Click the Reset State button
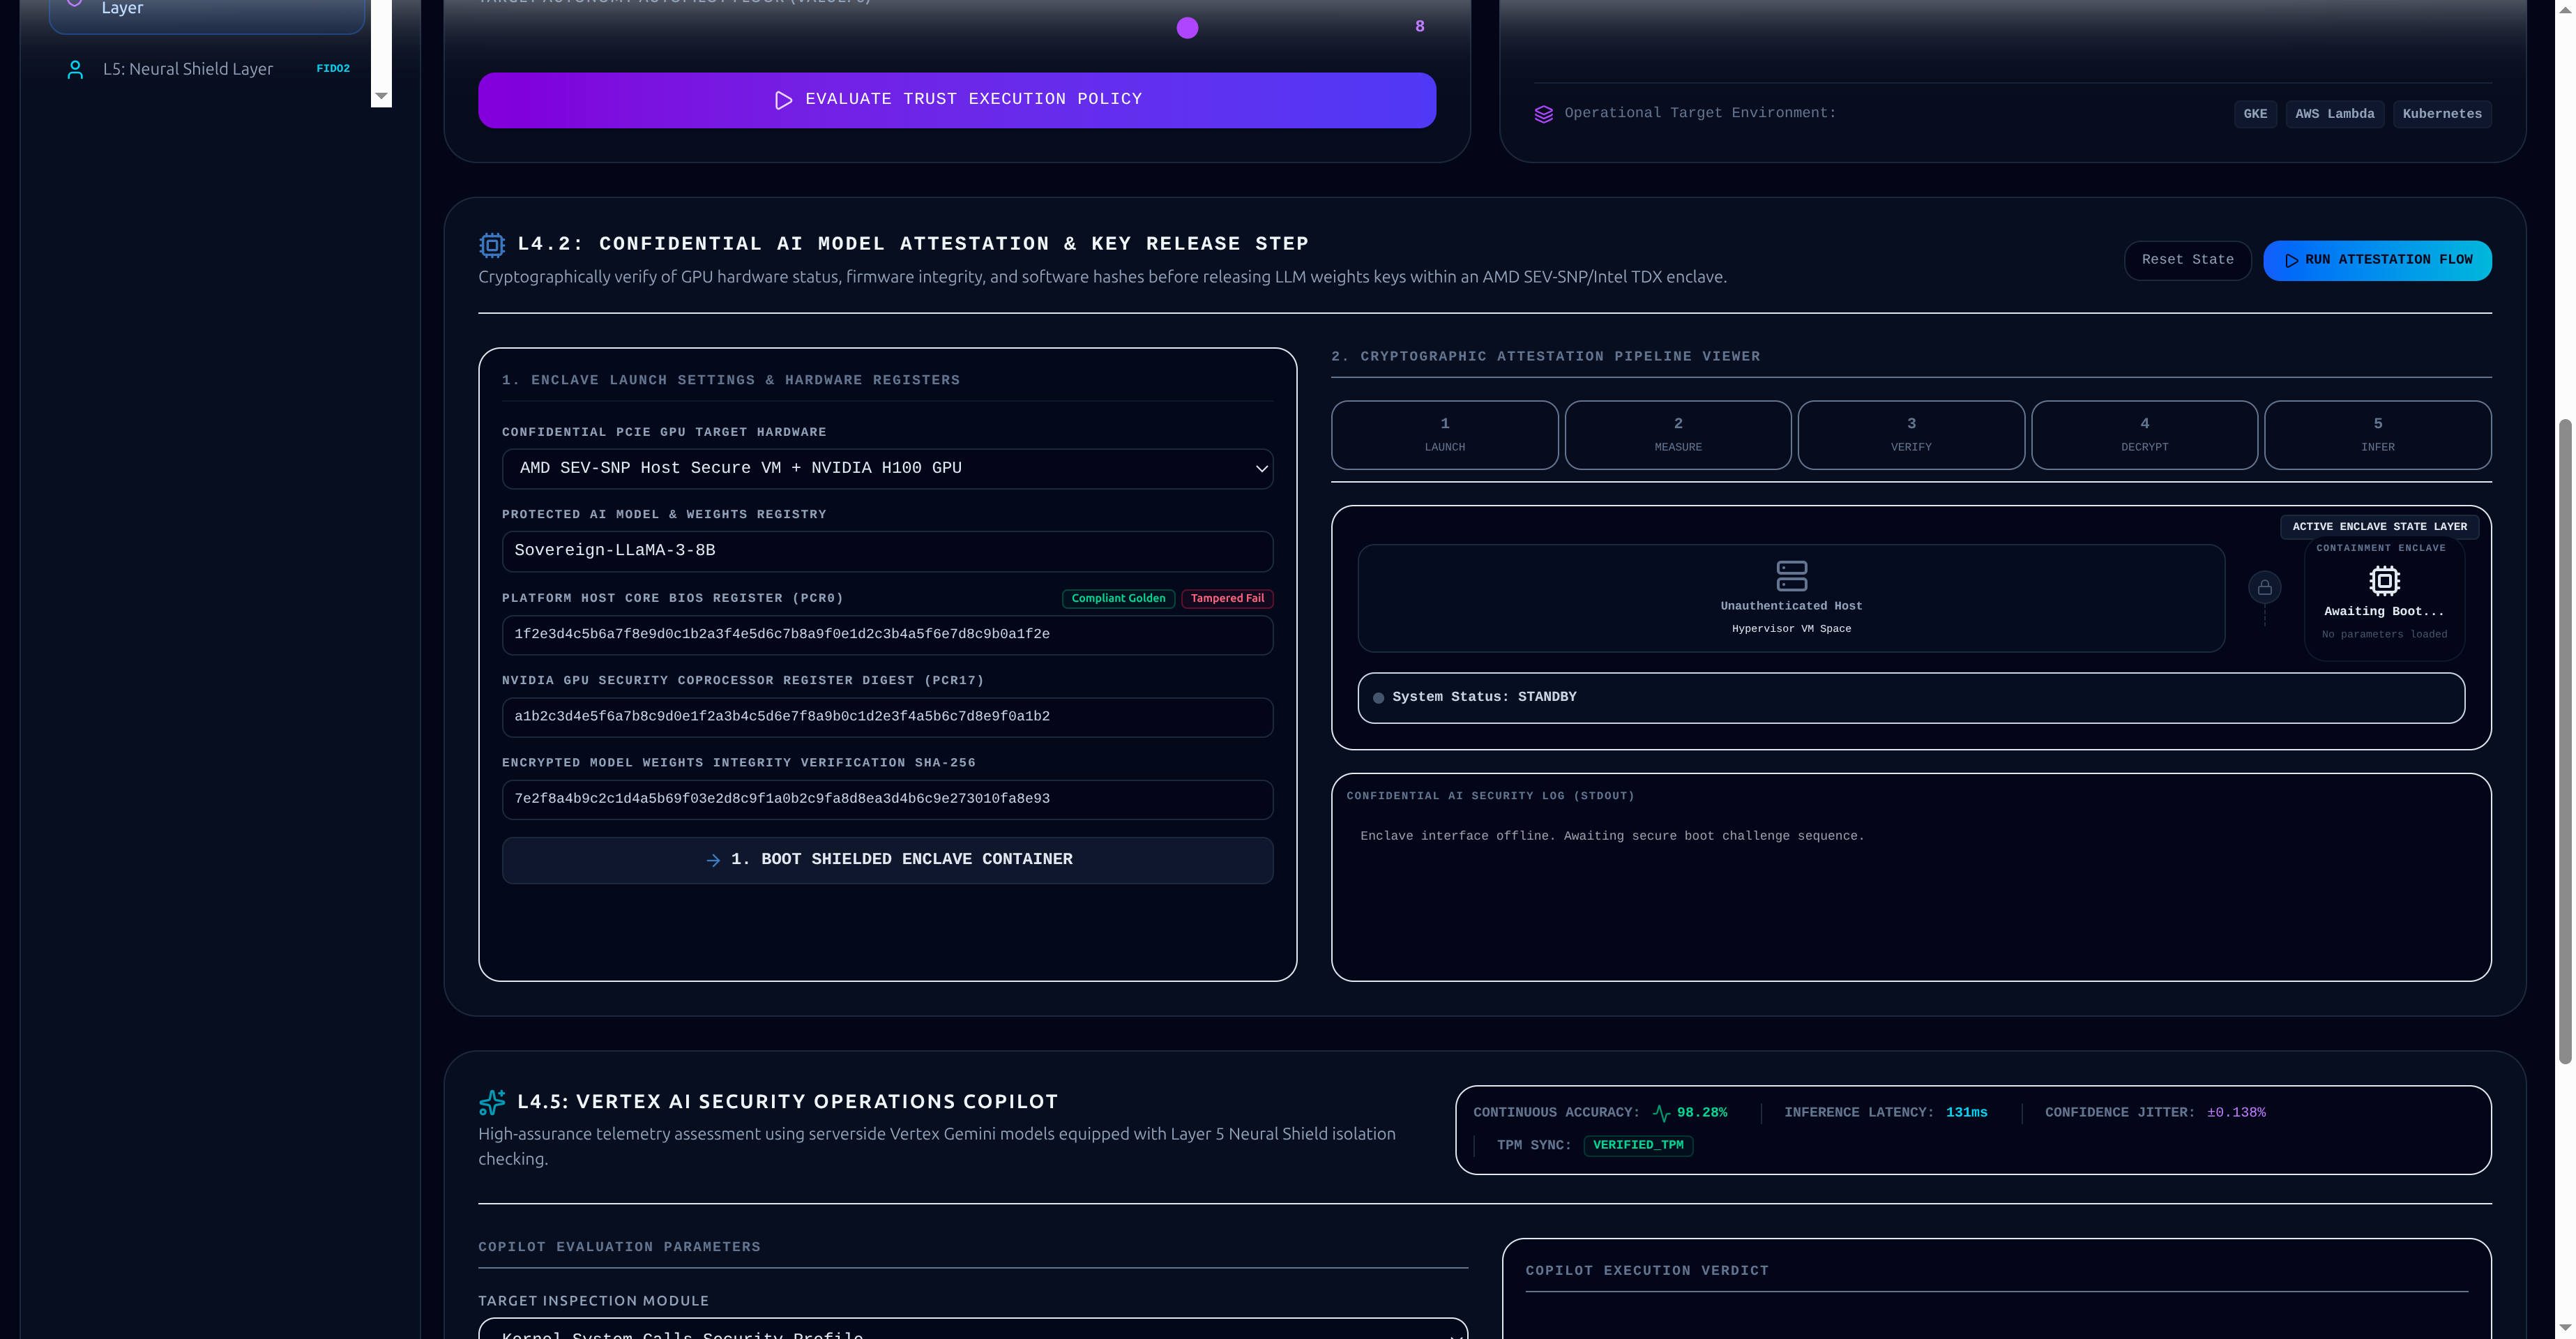 tap(2187, 260)
